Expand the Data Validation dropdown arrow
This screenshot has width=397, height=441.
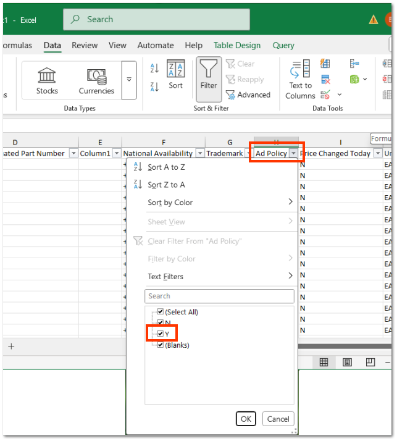[340, 94]
